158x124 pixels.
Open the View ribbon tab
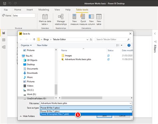click(57, 10)
